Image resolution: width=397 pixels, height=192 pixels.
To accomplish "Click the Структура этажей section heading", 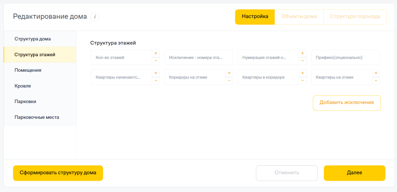I will point(113,43).
